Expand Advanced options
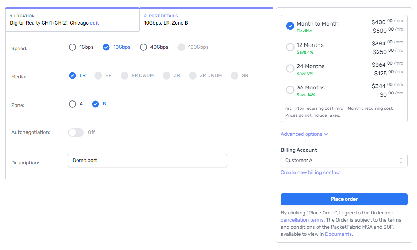Screen dimensions: 417x250 click(304, 134)
